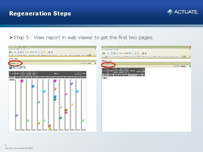This screenshot has height=152, width=203.
Task: Click Forward arrow in right browser window
Action: (108, 53)
